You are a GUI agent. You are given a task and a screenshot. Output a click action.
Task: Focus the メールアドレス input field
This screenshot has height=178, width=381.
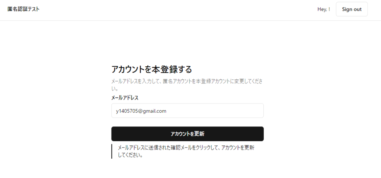[x=188, y=111]
